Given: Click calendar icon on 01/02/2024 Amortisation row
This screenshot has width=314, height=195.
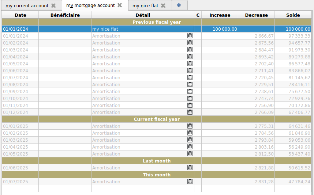Looking at the screenshot, I should click(190, 43).
